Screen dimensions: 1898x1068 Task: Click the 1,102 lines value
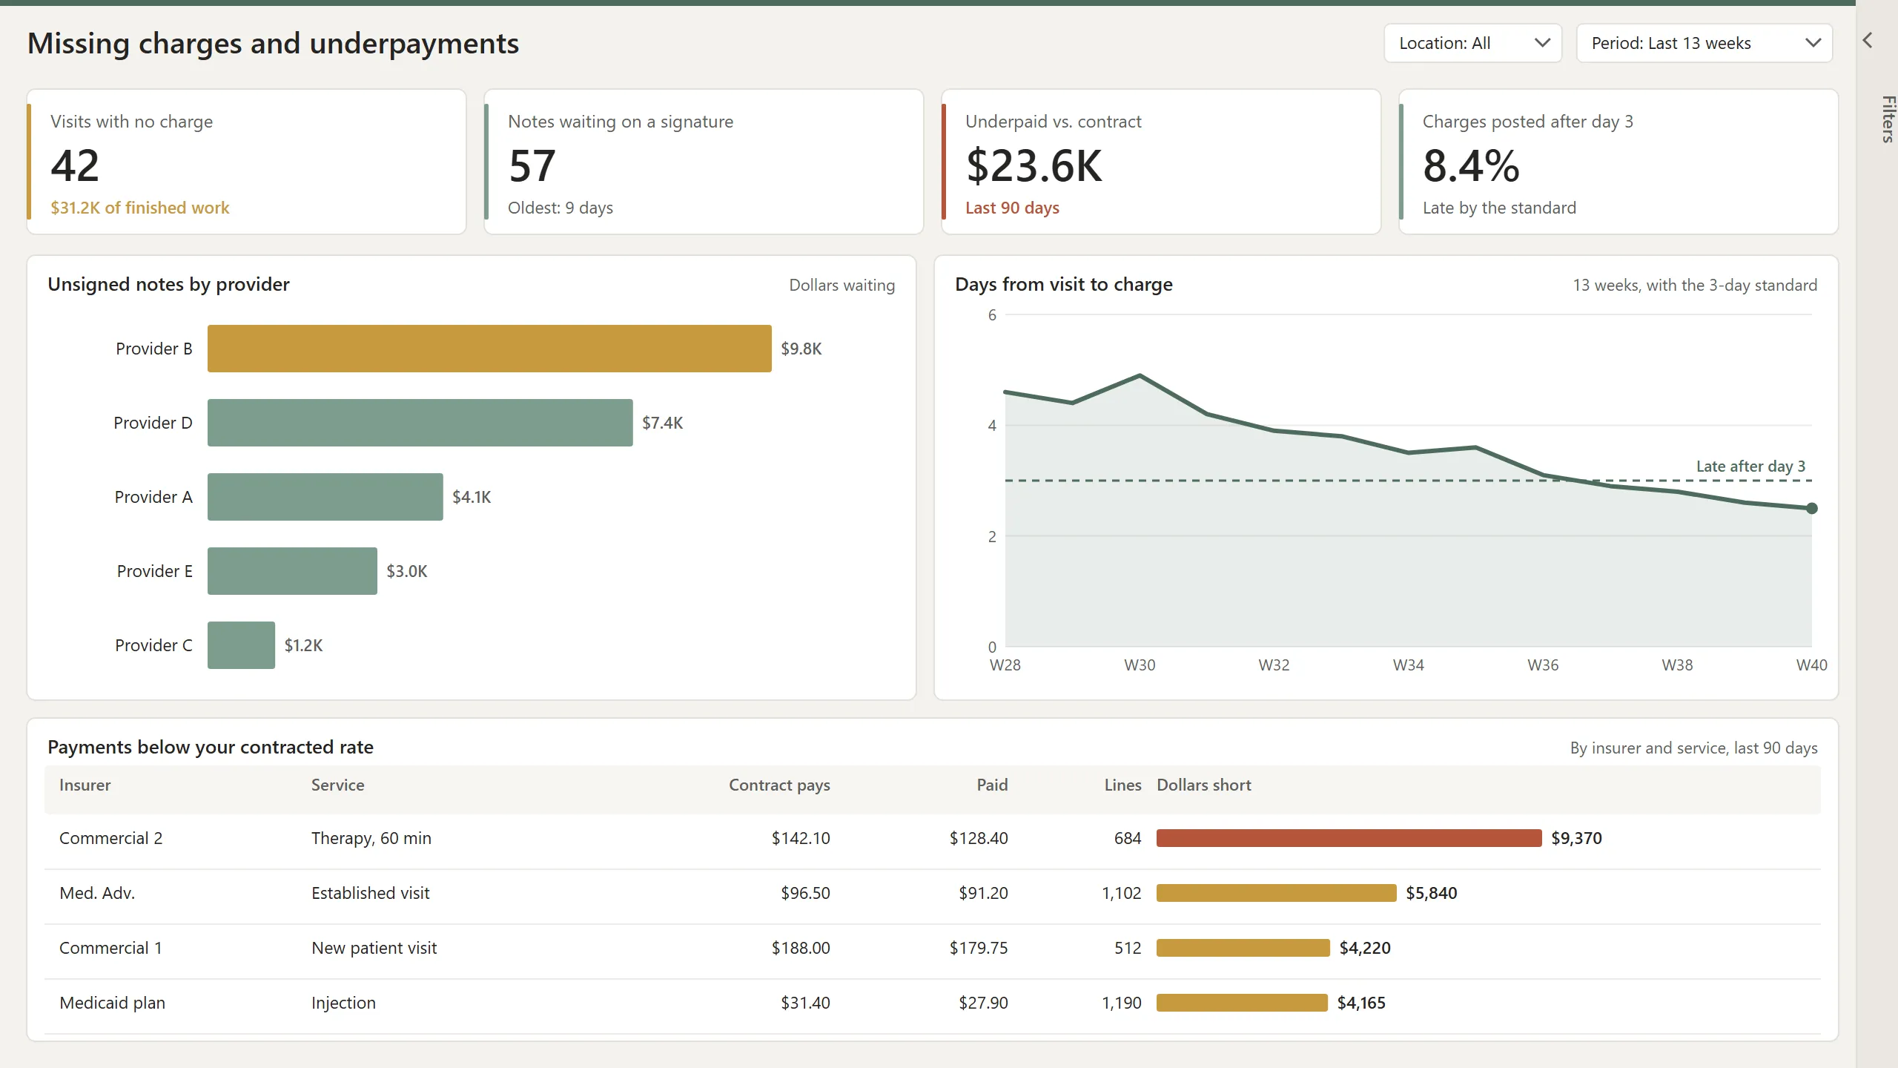(x=1122, y=893)
